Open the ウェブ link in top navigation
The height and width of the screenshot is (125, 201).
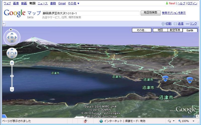7,4
